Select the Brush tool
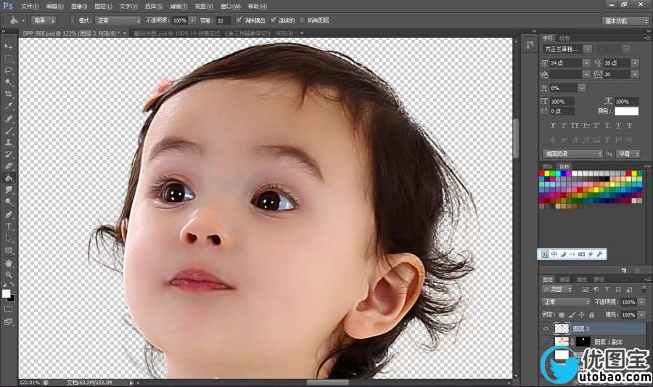The width and height of the screenshot is (653, 387). tap(8, 131)
